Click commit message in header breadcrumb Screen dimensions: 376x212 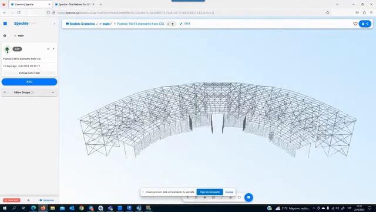pyautogui.click(x=140, y=24)
